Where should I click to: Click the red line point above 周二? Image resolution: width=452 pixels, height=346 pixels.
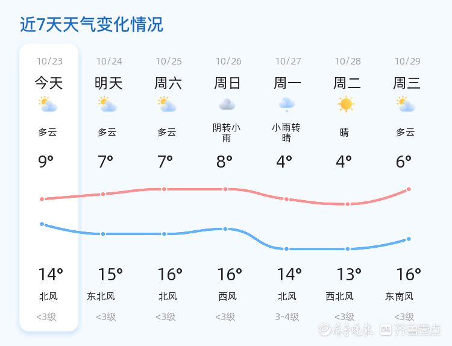click(348, 204)
